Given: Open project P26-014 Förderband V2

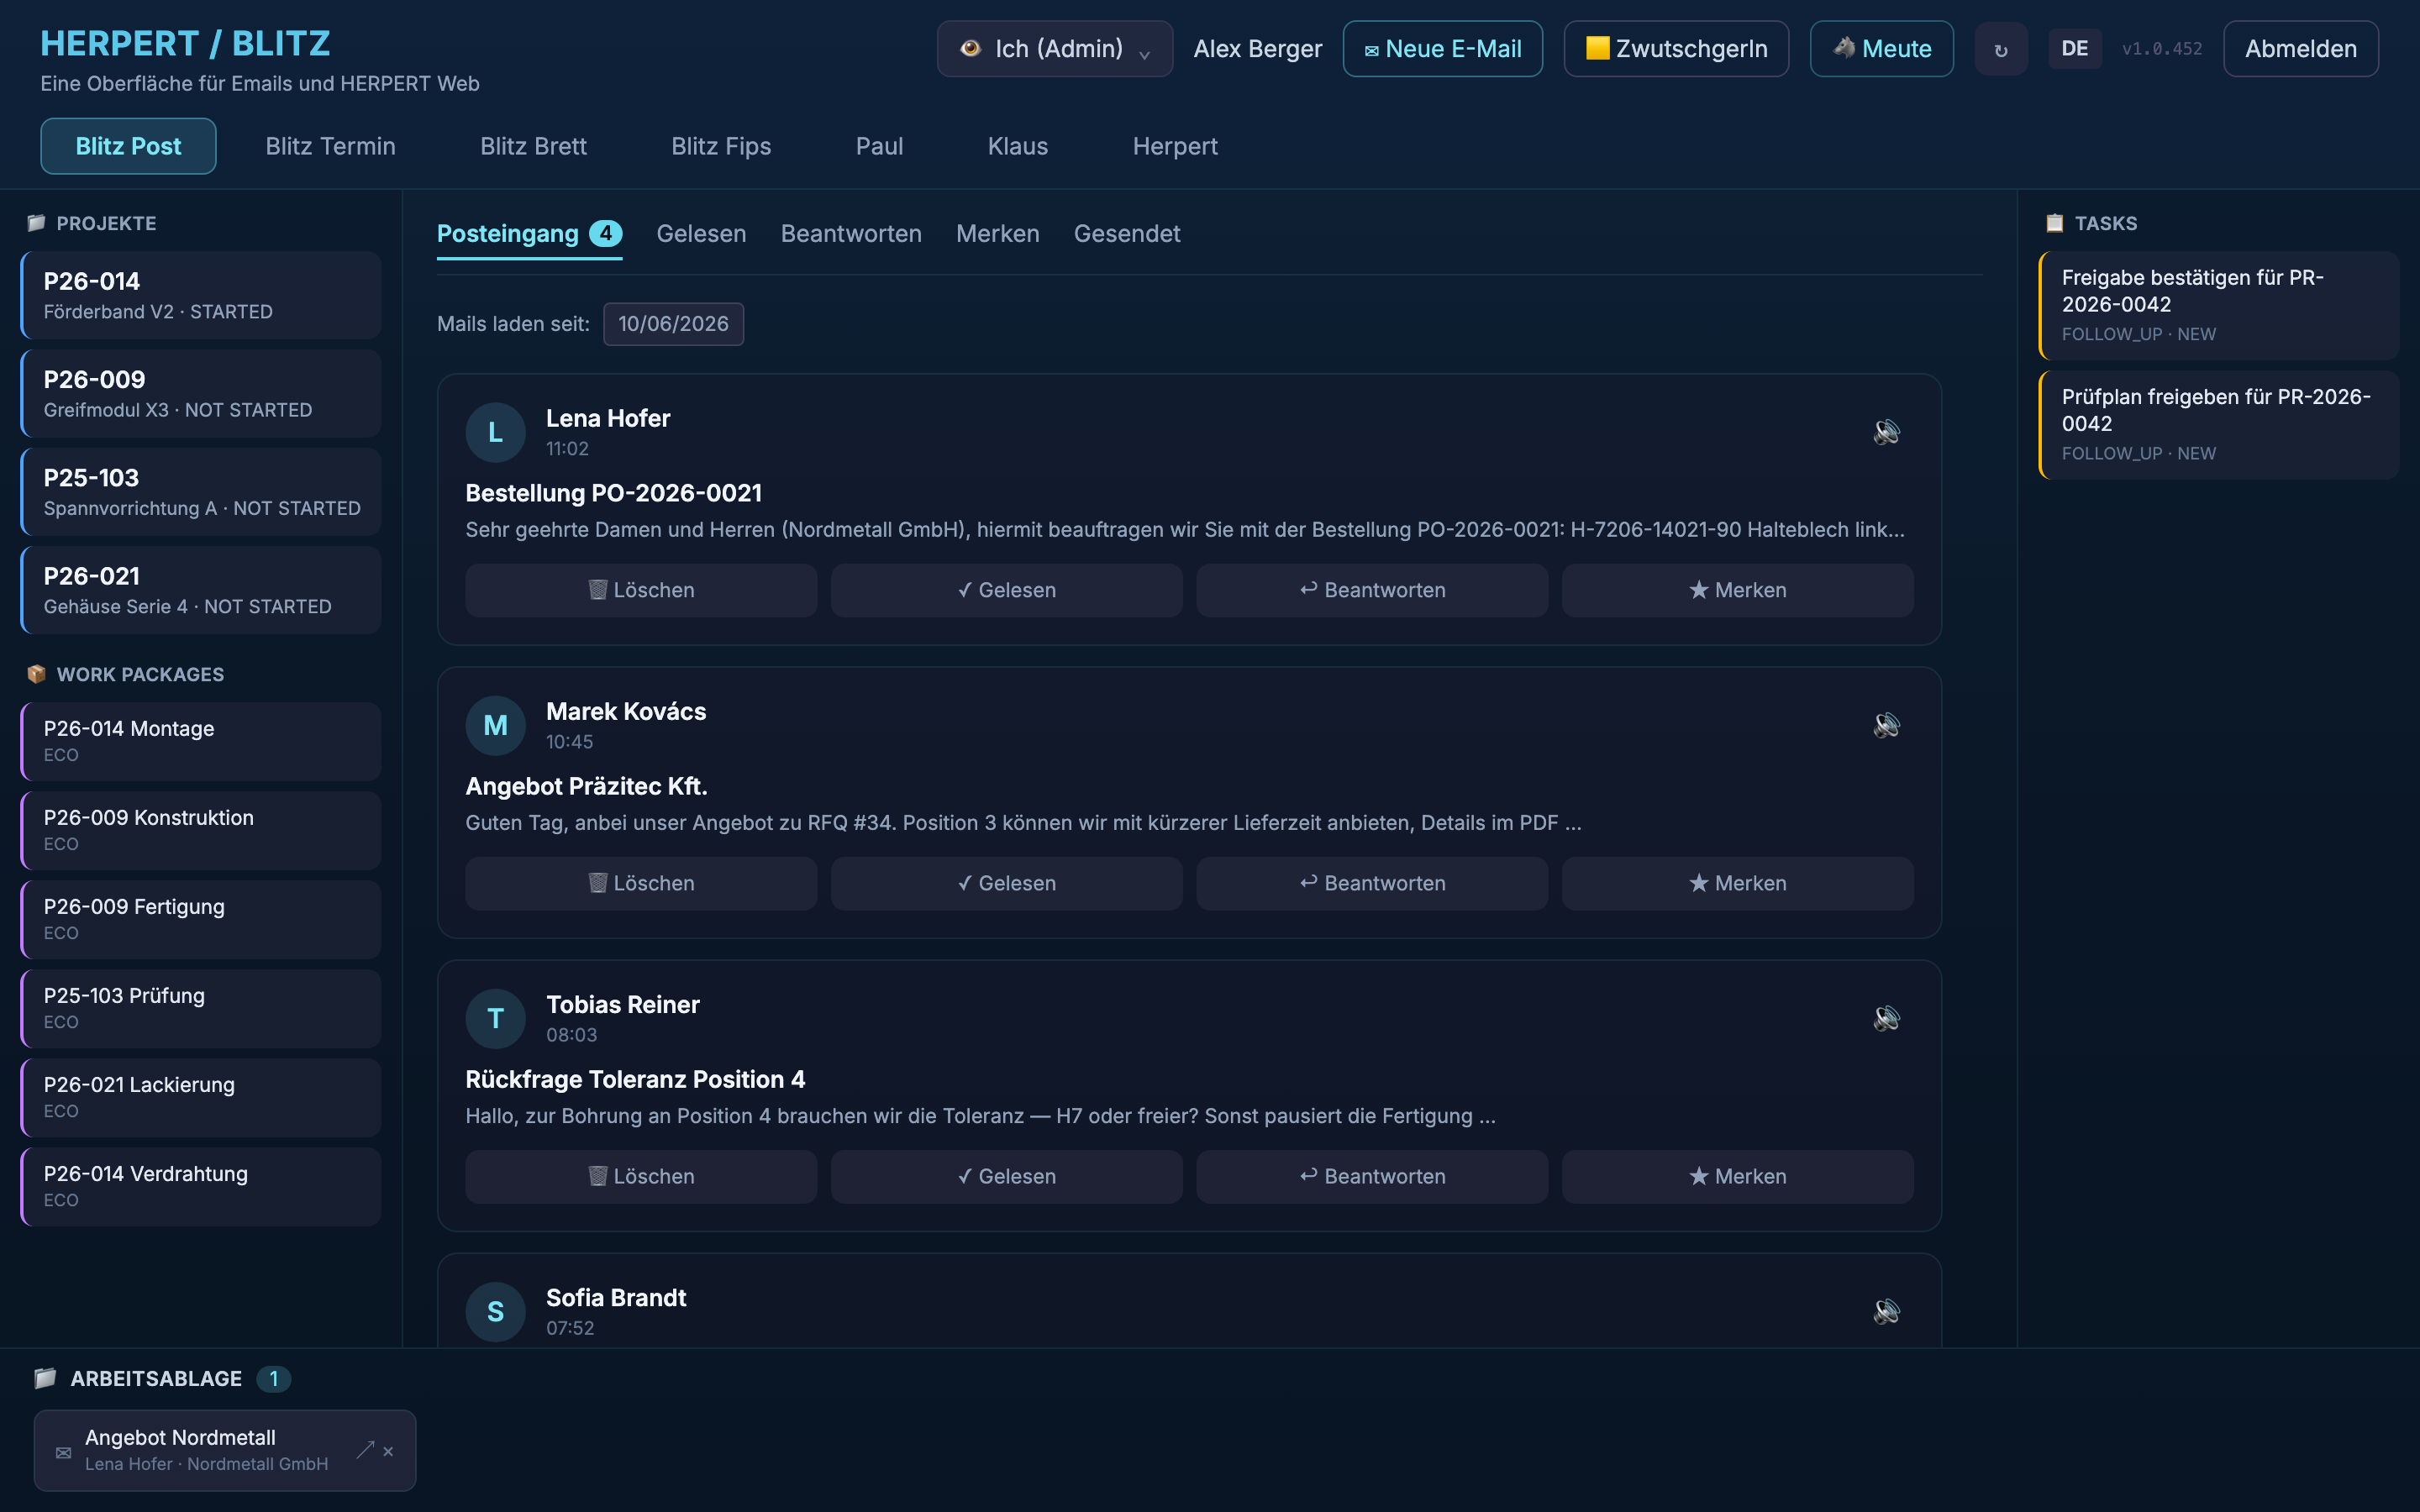Looking at the screenshot, I should [201, 295].
